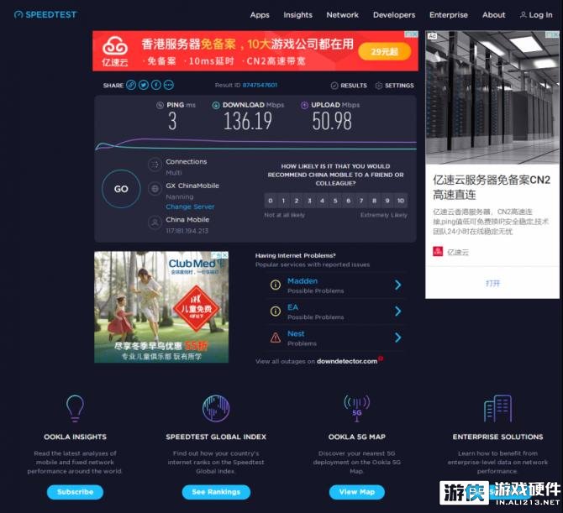Viewport: 563px width, 513px height.
Task: Select rating 8 in recommendation scale
Action: coord(374,201)
